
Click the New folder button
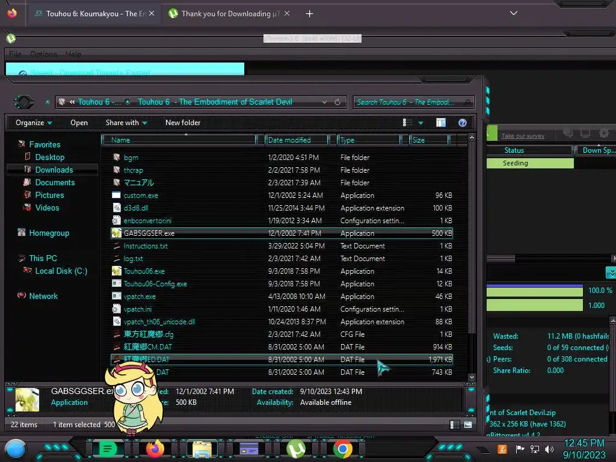[x=183, y=123]
